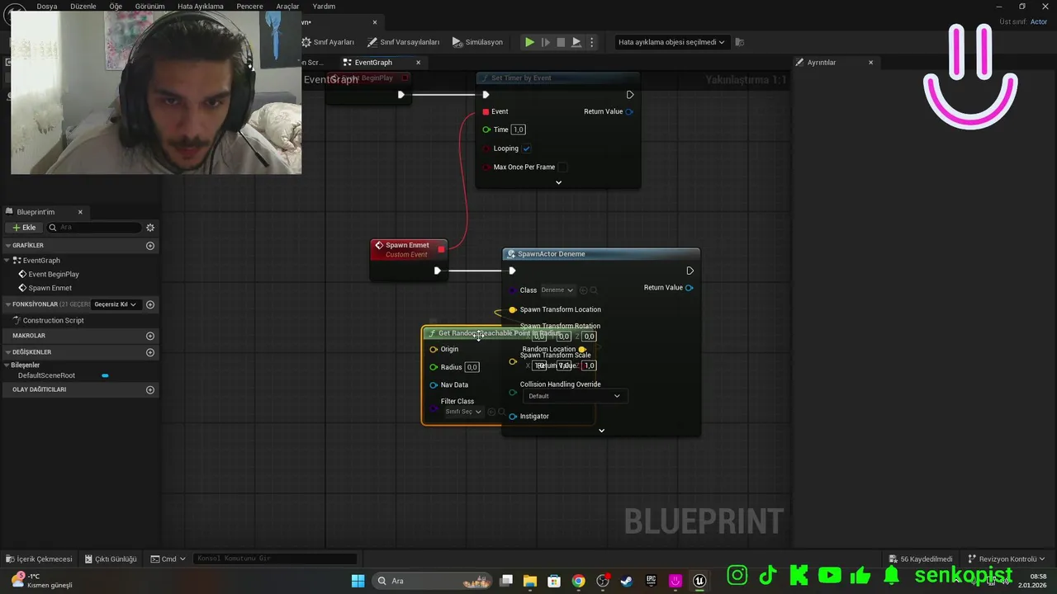Screen dimensions: 1057x594
Task: Add new macro in MAKROLAR section
Action: [x=150, y=336]
